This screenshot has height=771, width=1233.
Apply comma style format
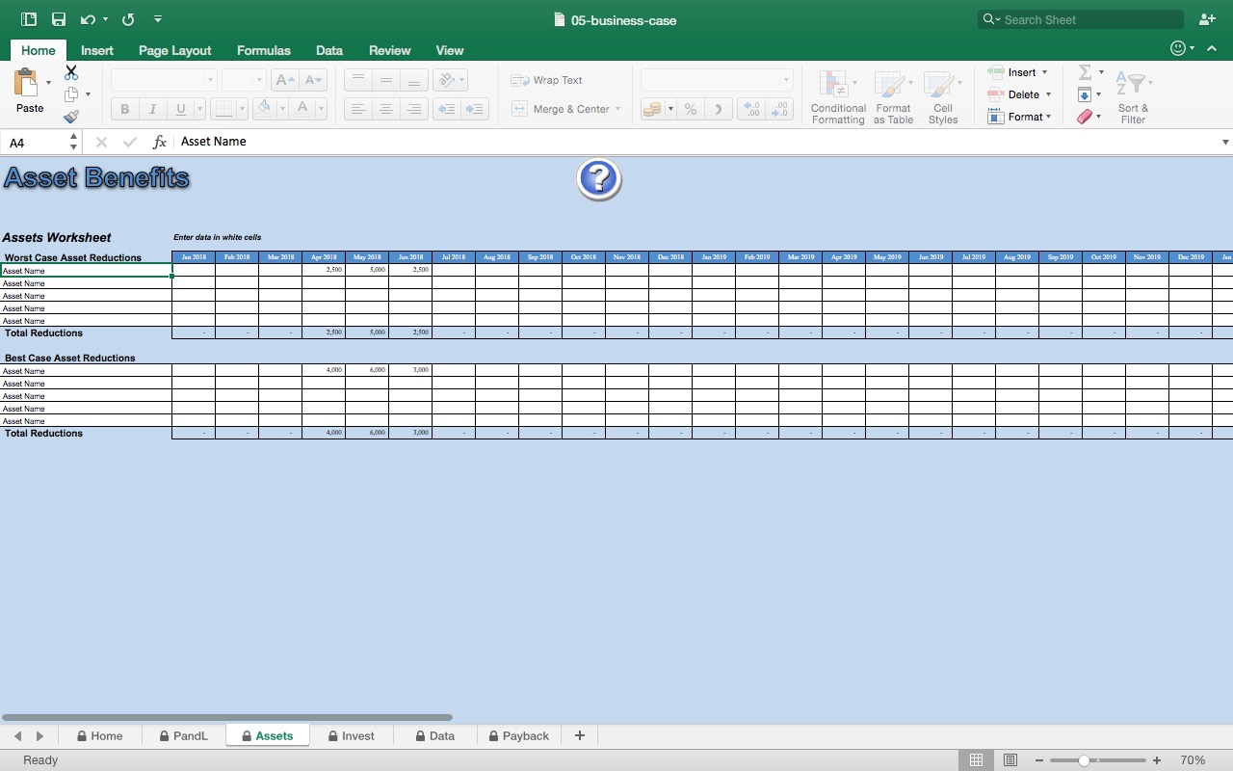click(718, 109)
